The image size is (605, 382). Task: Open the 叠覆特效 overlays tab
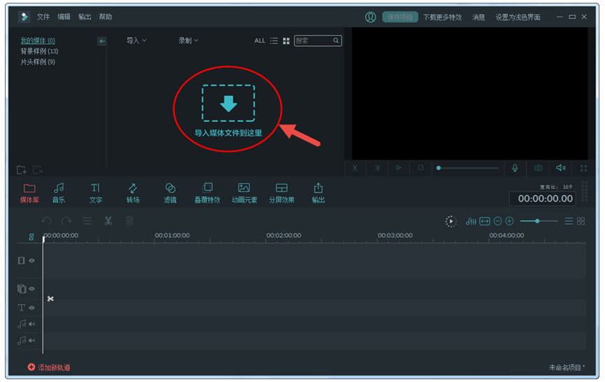207,193
